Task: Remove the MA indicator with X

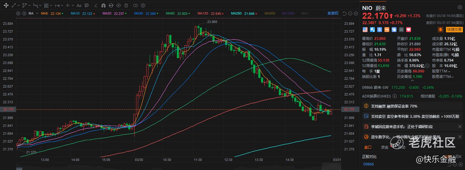Action: pos(24,13)
